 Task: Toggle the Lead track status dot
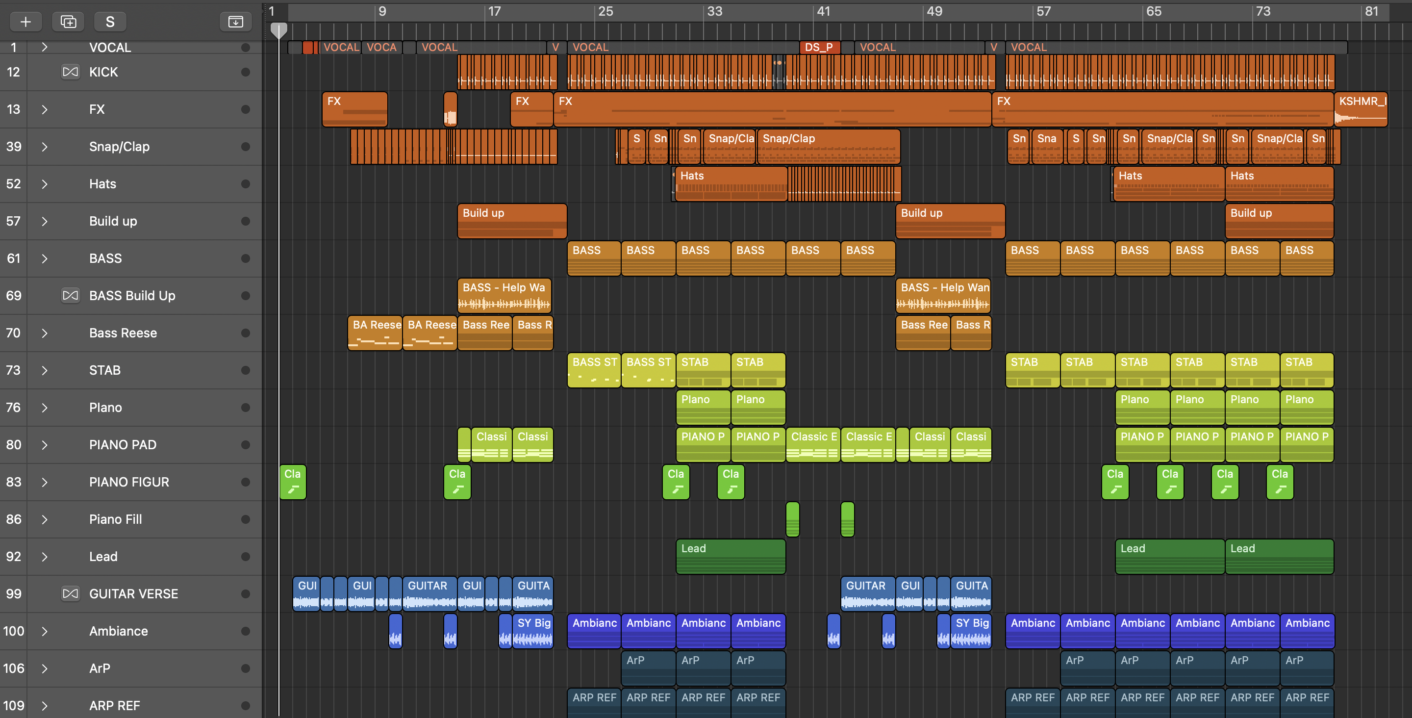[246, 557]
